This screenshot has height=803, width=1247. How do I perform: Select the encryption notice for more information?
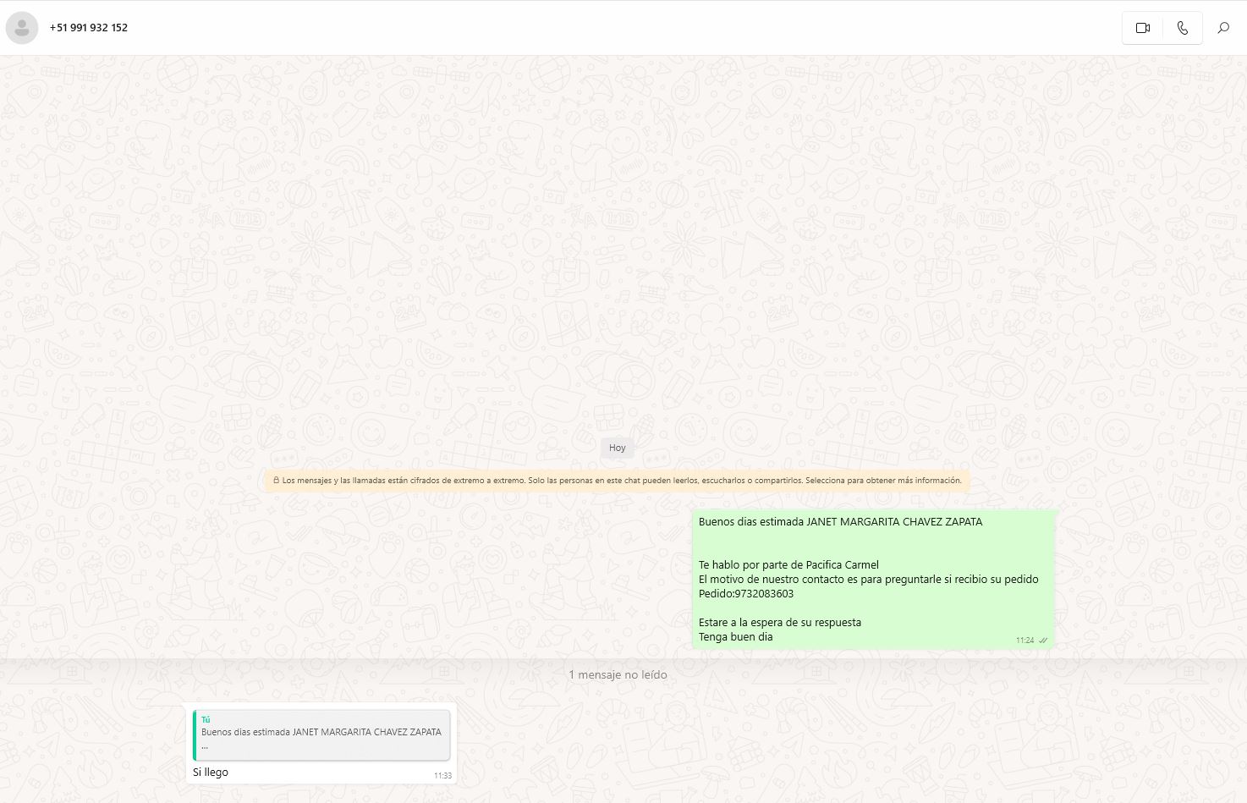click(621, 481)
